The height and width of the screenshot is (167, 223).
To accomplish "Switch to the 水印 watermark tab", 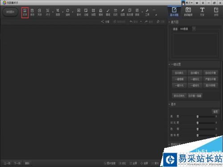I will 216,12.
